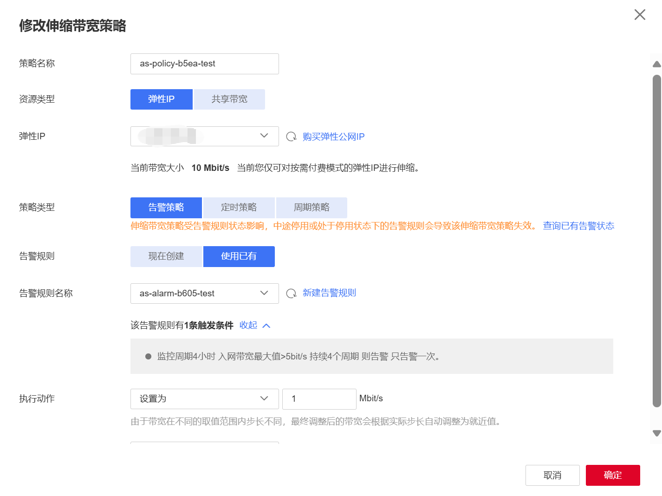
Task: Choose 现在创建 for the alarm rule
Action: tap(166, 256)
